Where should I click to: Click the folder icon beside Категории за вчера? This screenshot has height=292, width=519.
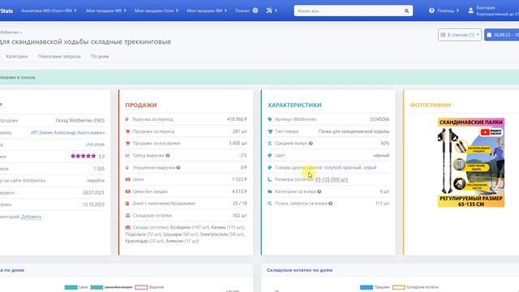coord(270,191)
